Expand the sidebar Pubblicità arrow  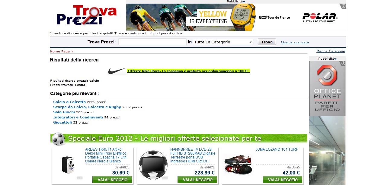335,59
